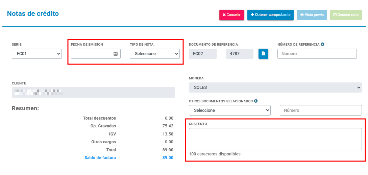Open the Serie FC01 dropdown
Screen dimensions: 368x175
pyautogui.click(x=37, y=54)
